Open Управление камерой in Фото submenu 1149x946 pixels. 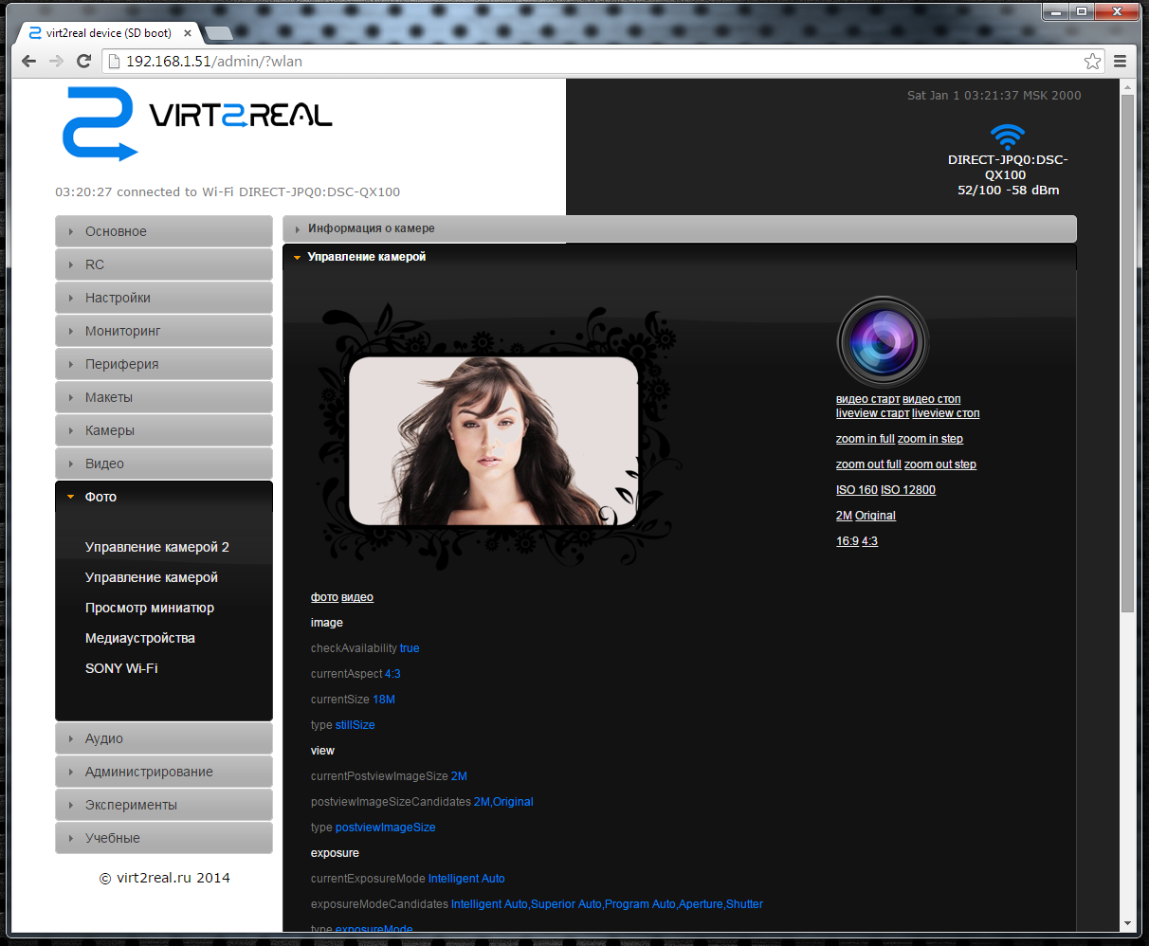152,577
